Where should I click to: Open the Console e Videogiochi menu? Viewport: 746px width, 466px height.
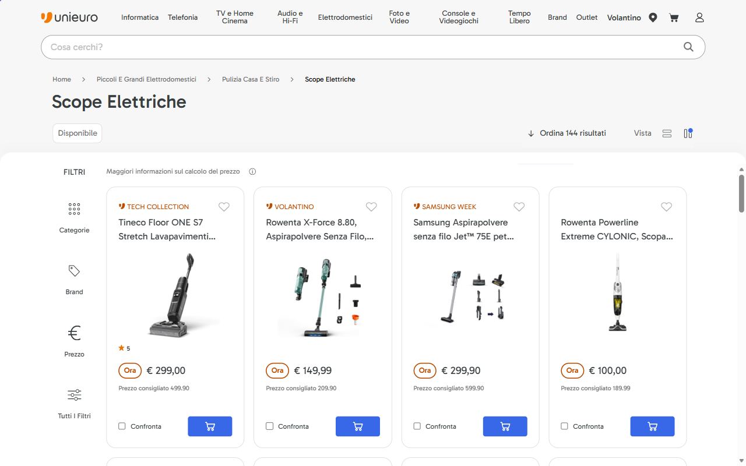tap(459, 17)
